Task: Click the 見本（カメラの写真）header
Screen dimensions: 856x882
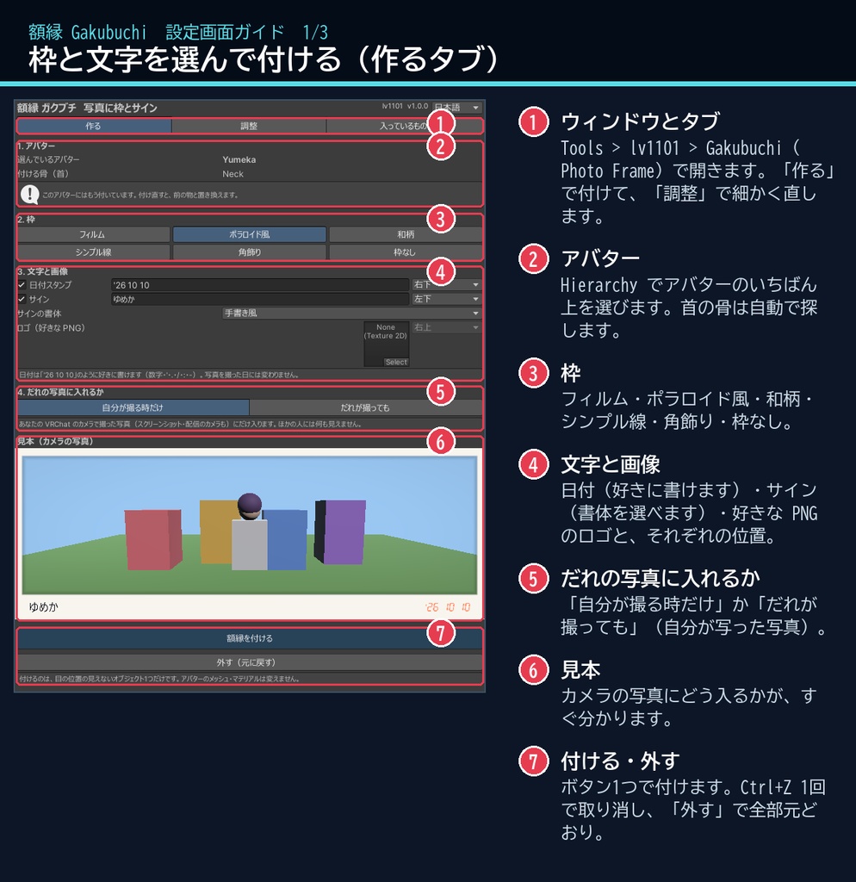Action: [55, 442]
